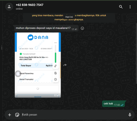Click Detail Penerima in the receipt

tap(26, 73)
